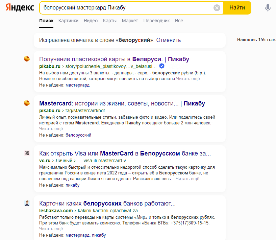Clear the search query with X icon
The height and width of the screenshot is (240, 276).
click(217, 8)
